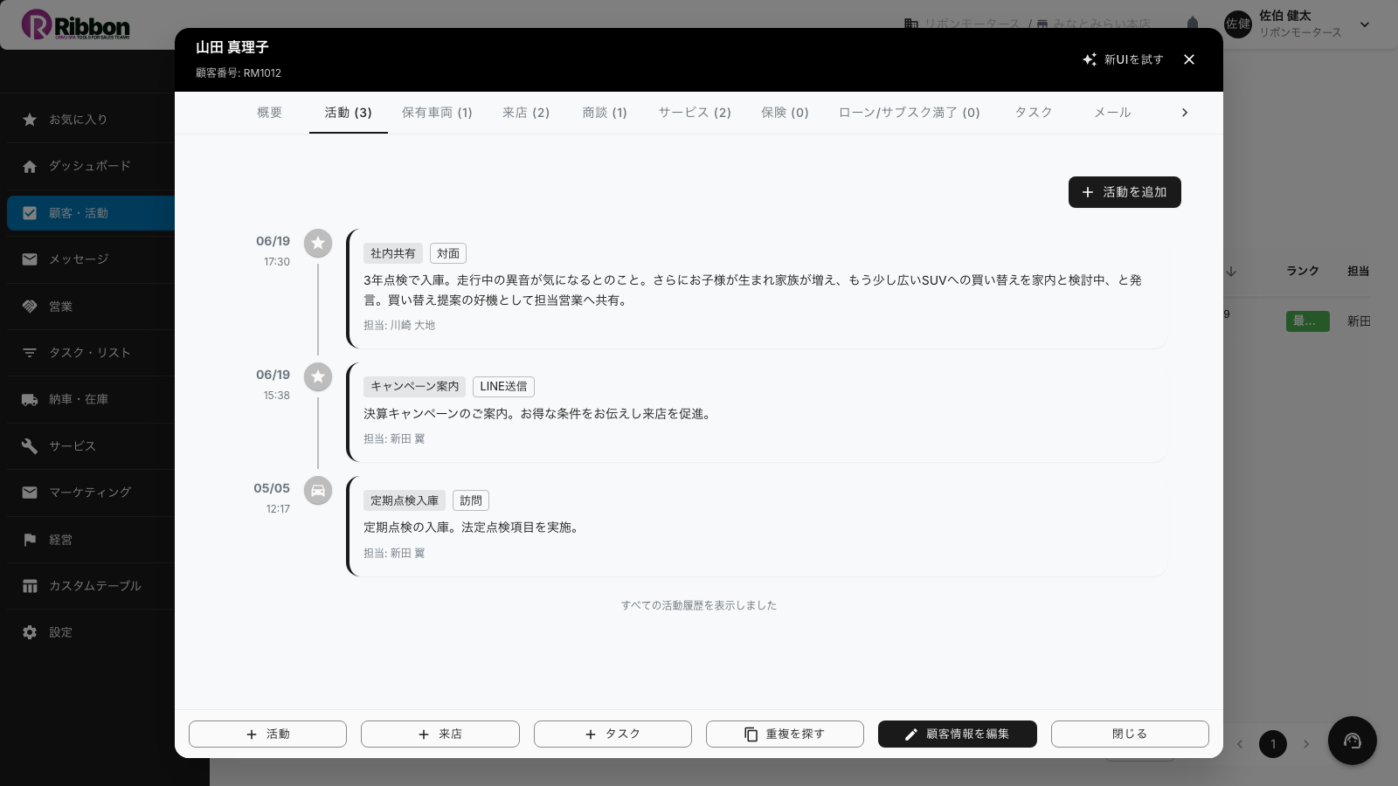Click star marker for 06/19 17:30 activity
Screen dimensions: 1398x786
pyautogui.click(x=318, y=243)
